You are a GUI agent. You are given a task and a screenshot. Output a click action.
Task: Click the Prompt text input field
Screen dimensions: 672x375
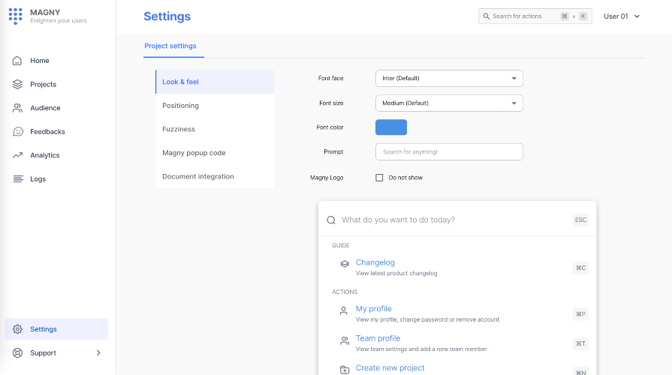click(448, 152)
